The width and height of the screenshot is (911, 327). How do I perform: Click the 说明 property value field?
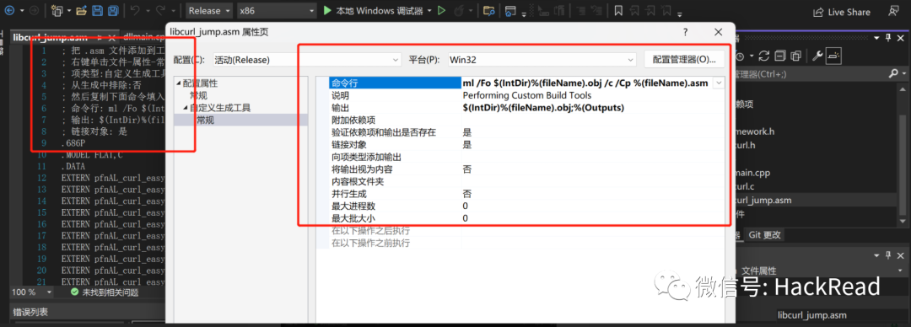[593, 95]
